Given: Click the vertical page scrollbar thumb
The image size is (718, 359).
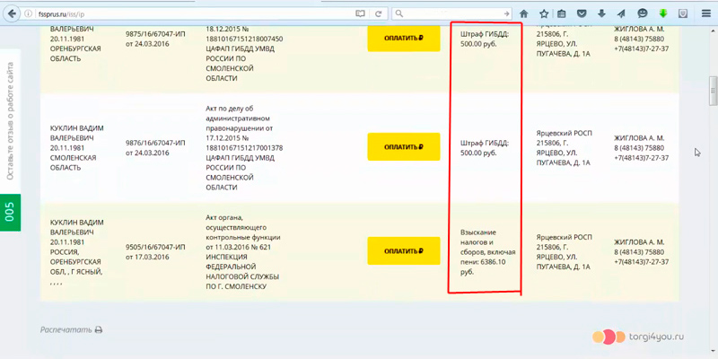Looking at the screenshot, I should click(713, 91).
